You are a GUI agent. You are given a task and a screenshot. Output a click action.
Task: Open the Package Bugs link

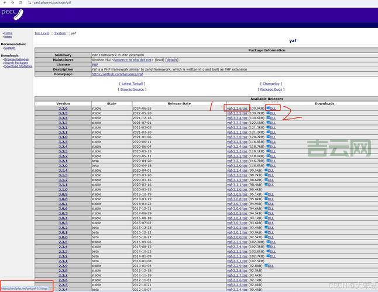[270, 89]
